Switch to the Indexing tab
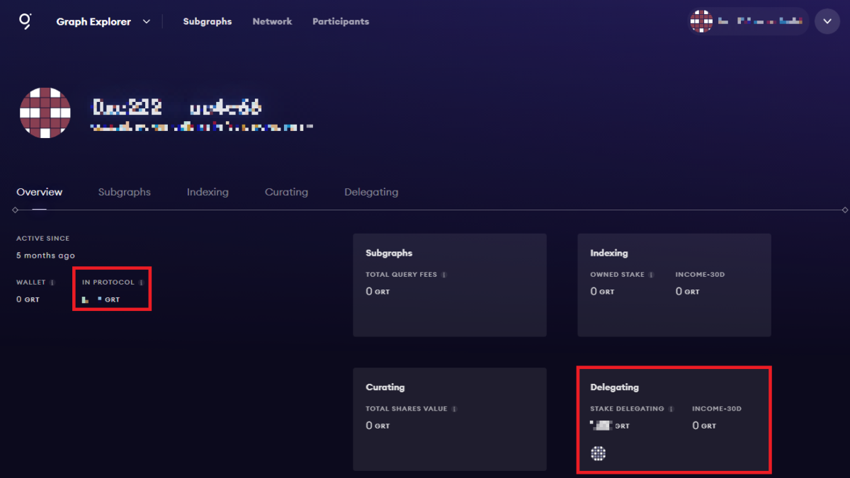This screenshot has width=850, height=478. (x=208, y=192)
